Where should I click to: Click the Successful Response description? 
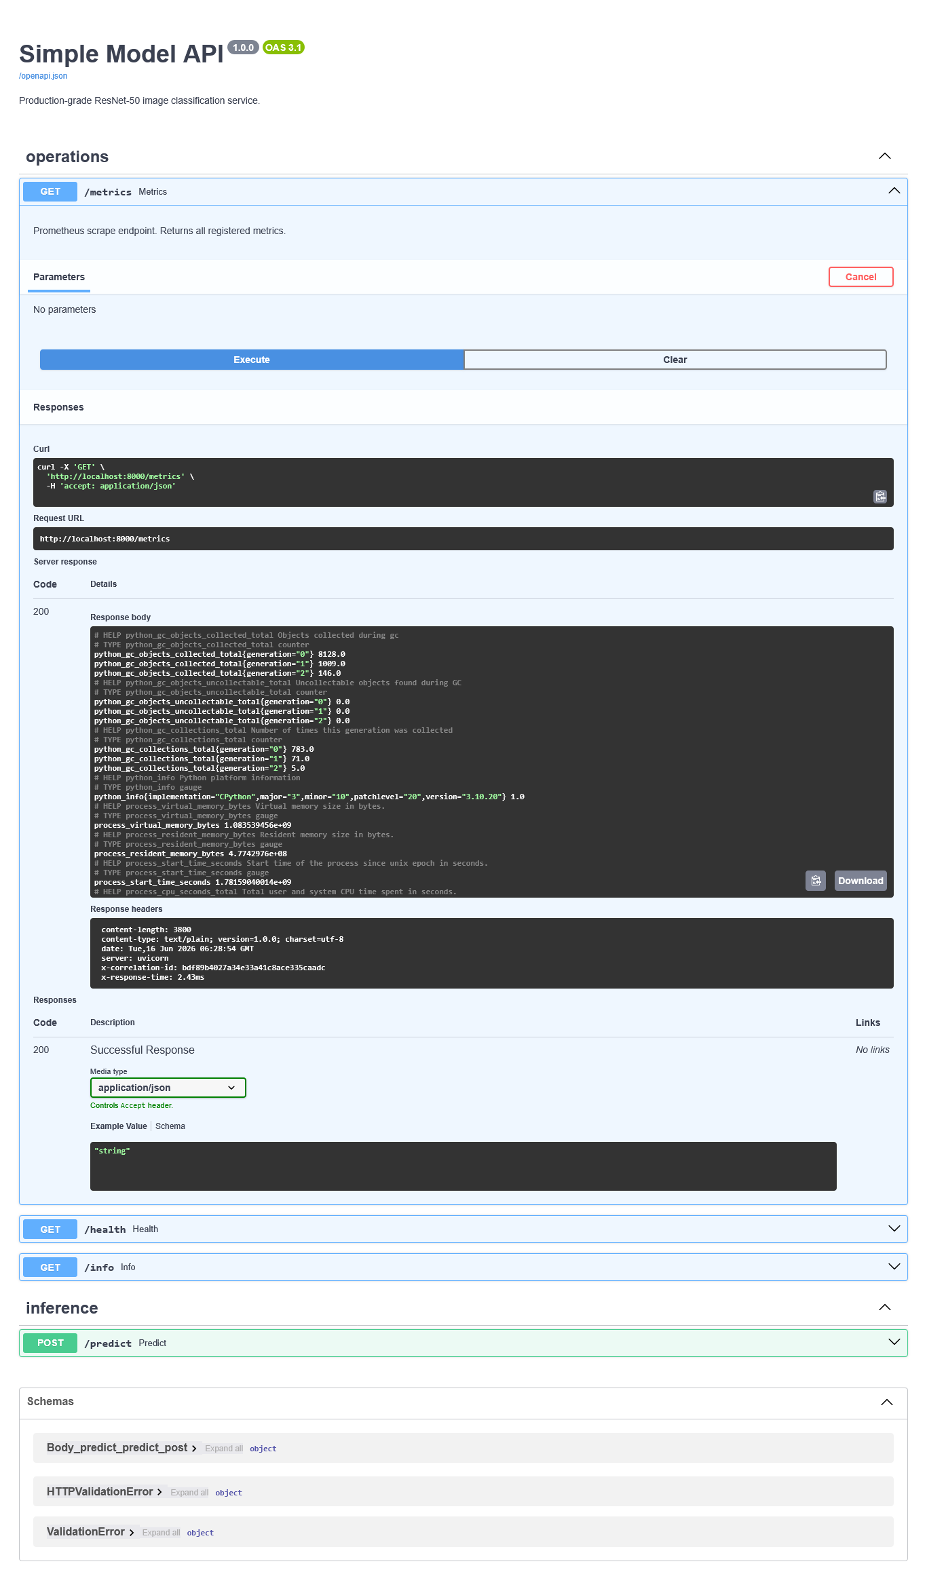coord(143,1050)
